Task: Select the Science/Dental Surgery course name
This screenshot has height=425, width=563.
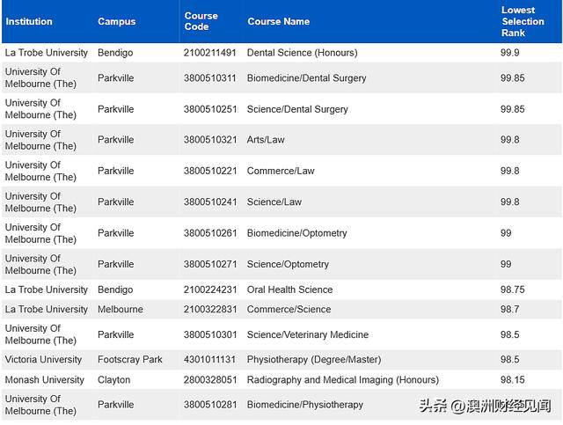Action: pos(297,109)
